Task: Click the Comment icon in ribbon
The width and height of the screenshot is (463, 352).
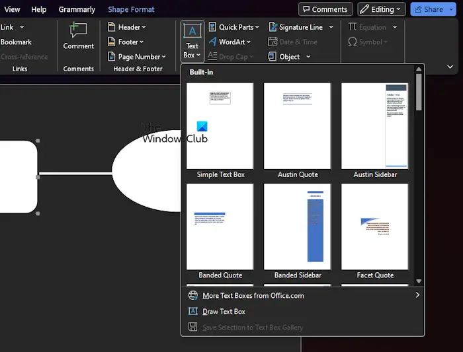Action: 78,30
